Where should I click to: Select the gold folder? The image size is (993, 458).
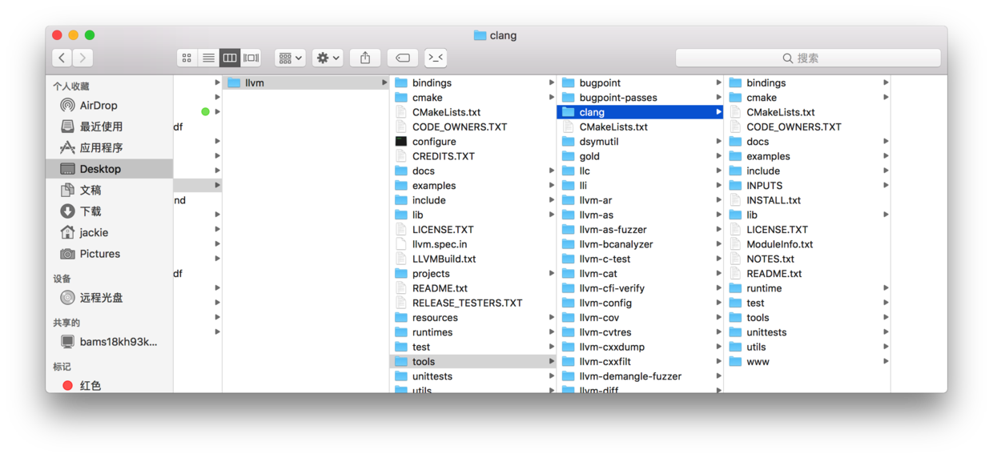point(640,156)
